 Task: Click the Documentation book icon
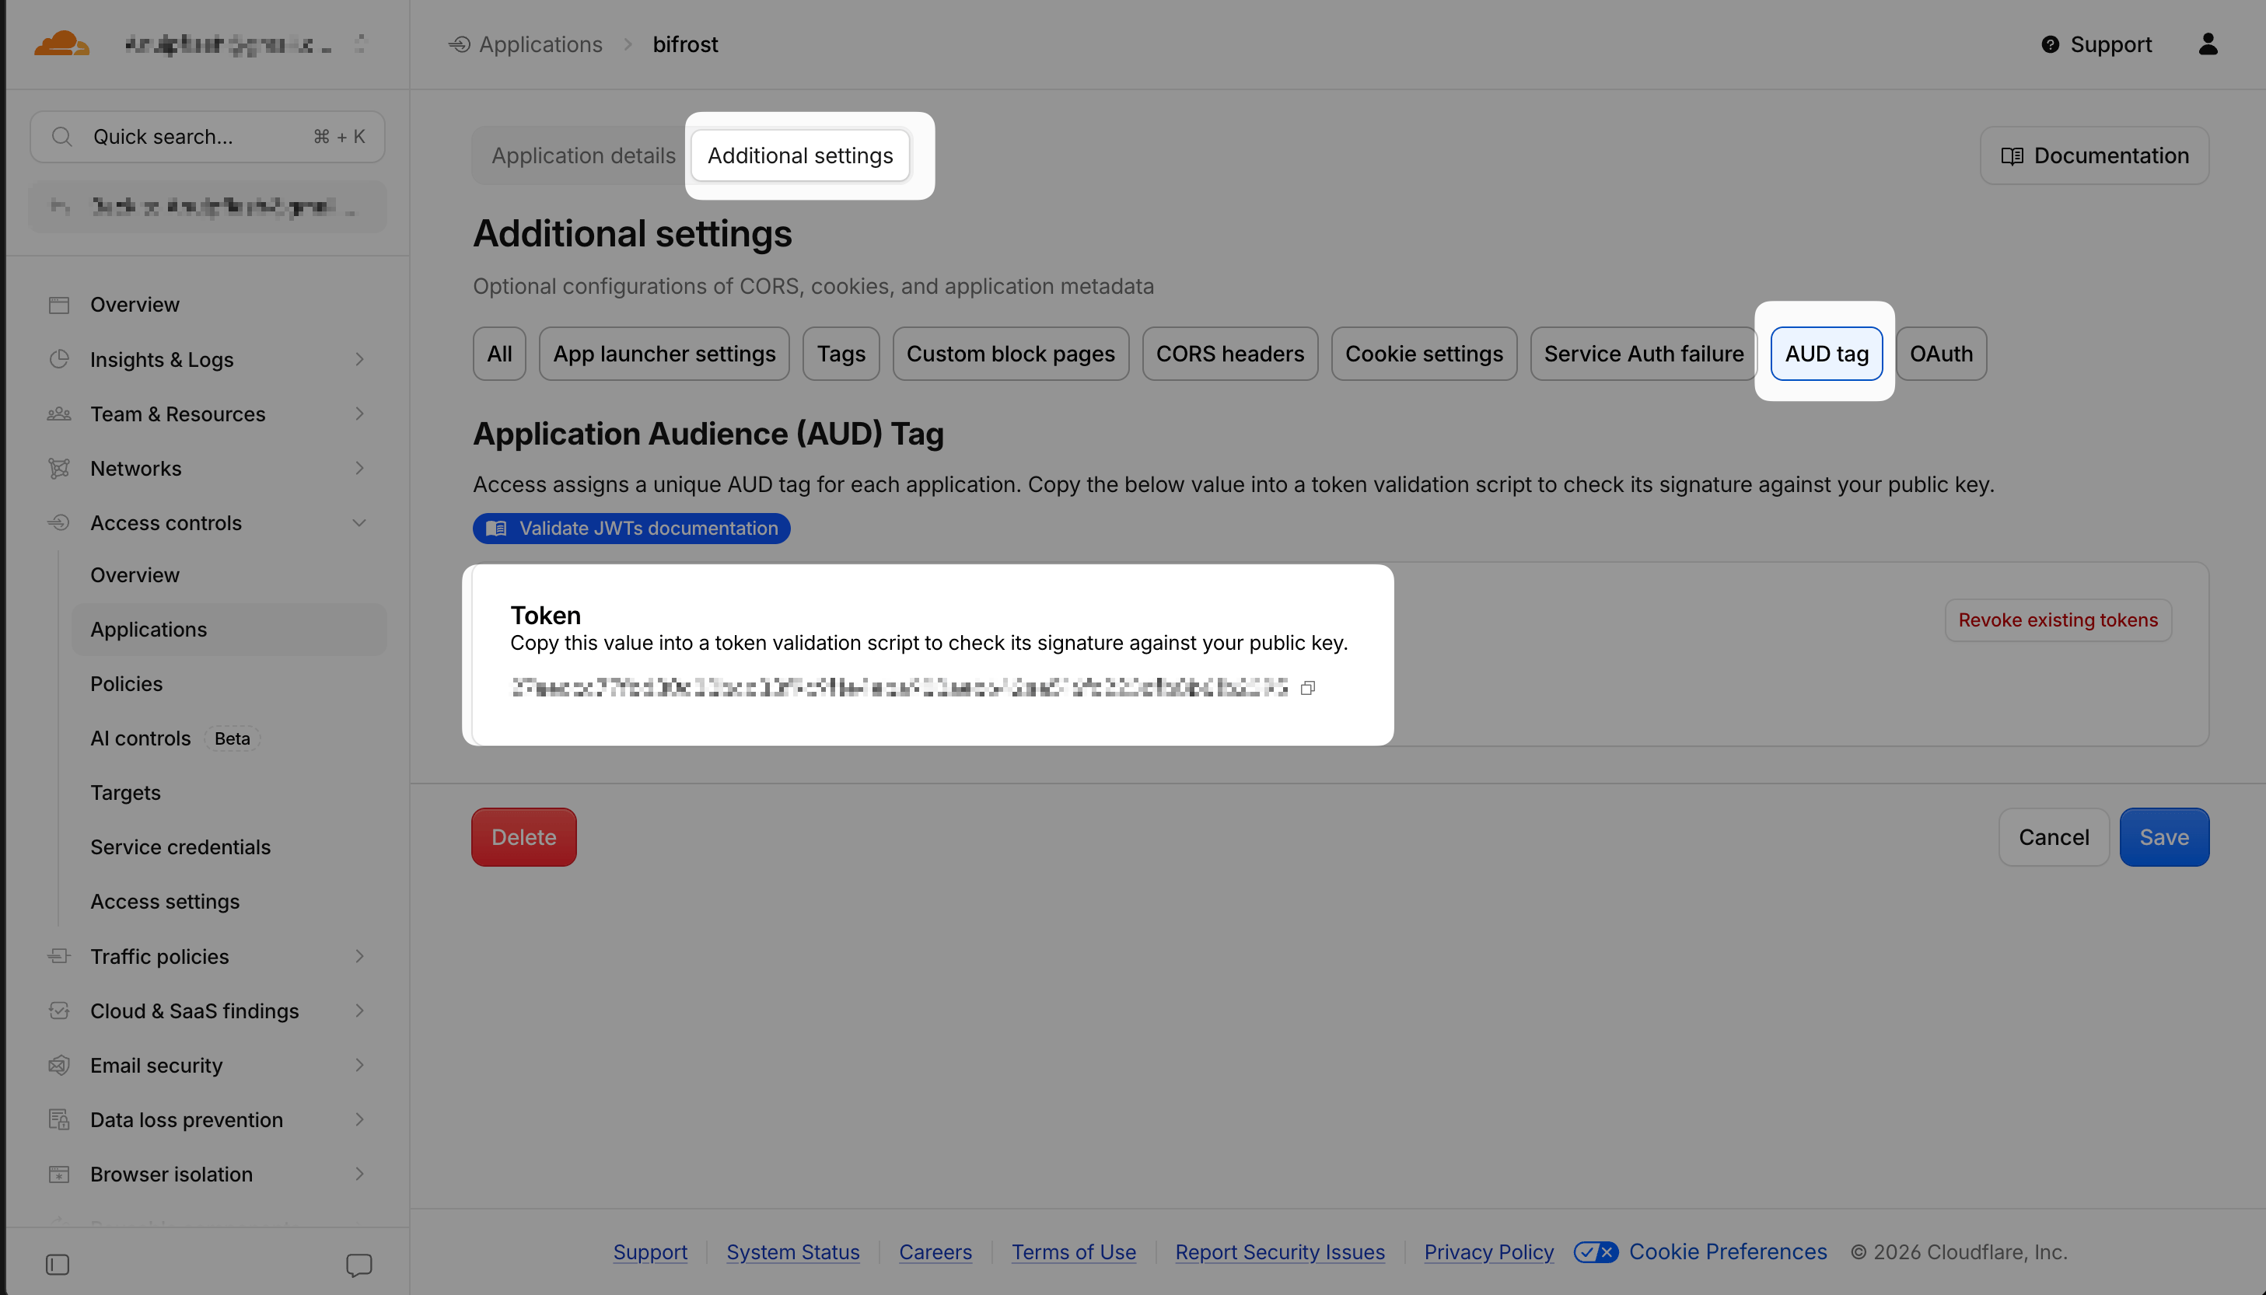(x=2012, y=156)
